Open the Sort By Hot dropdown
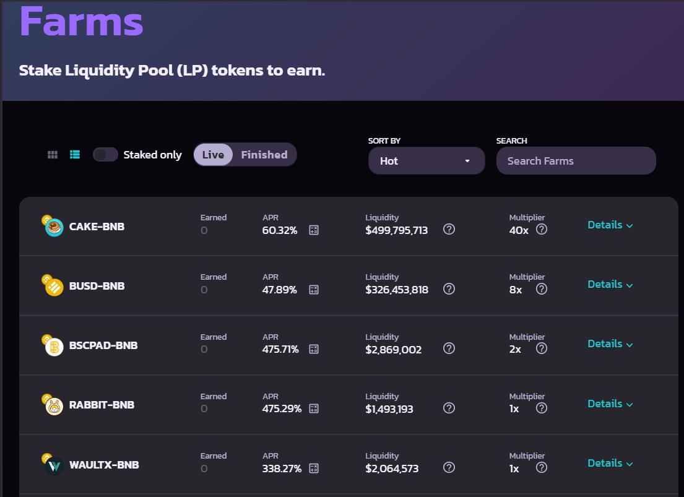Image resolution: width=684 pixels, height=497 pixels. click(x=426, y=161)
